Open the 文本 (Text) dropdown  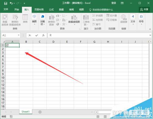(133, 20)
